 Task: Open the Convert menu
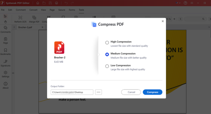coord(33,10)
